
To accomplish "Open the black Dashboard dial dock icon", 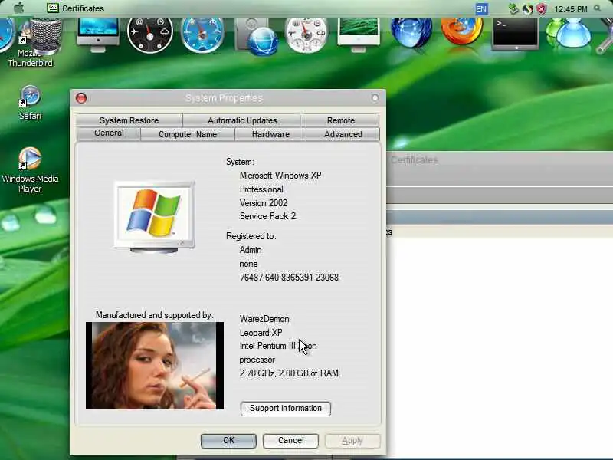I will click(150, 34).
